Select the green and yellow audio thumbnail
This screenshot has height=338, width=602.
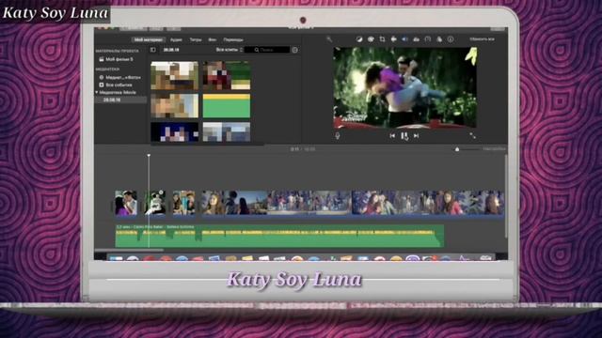[x=227, y=106]
